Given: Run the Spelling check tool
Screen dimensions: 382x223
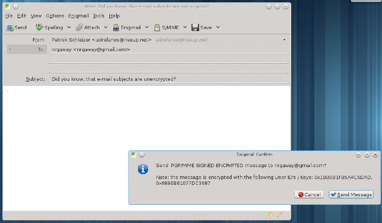Looking at the screenshot, I should 49,28.
